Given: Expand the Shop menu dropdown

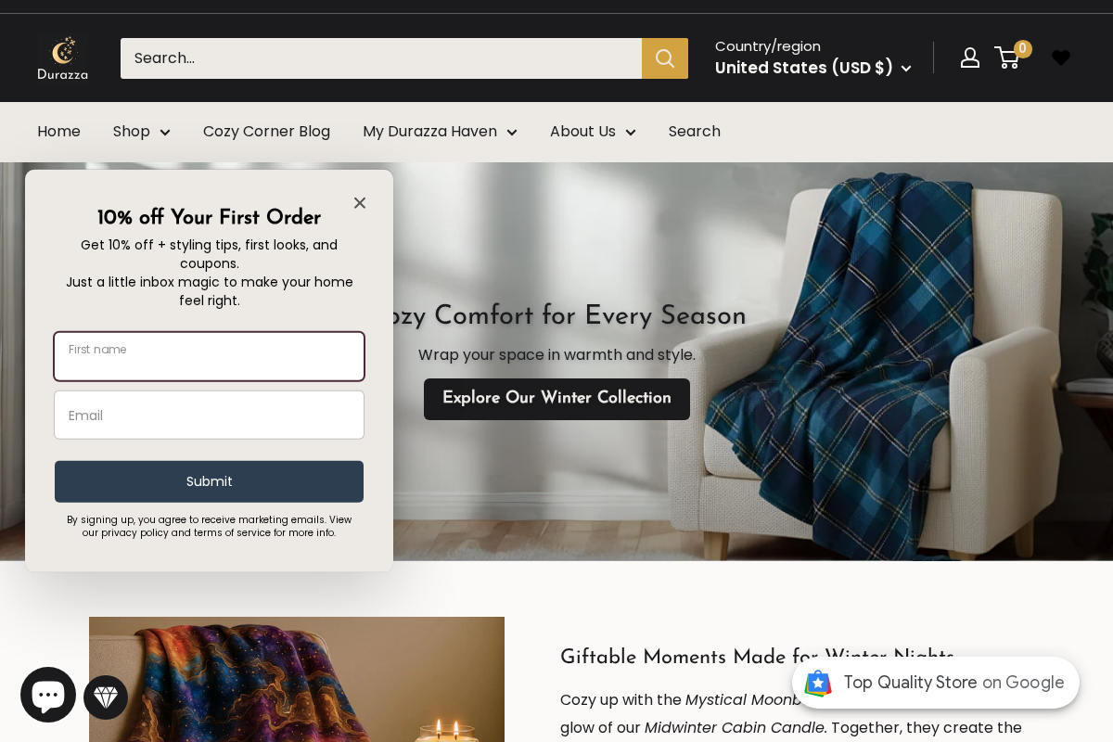Looking at the screenshot, I should (x=142, y=132).
